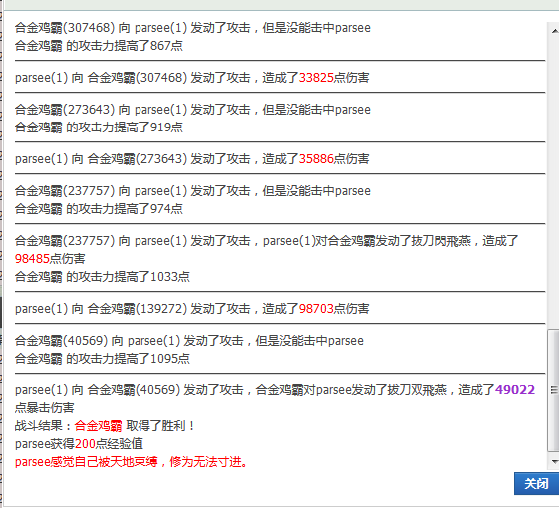This screenshot has height=508, width=559.
Task: Click the red damage value 98485
Action: pyautogui.click(x=32, y=258)
